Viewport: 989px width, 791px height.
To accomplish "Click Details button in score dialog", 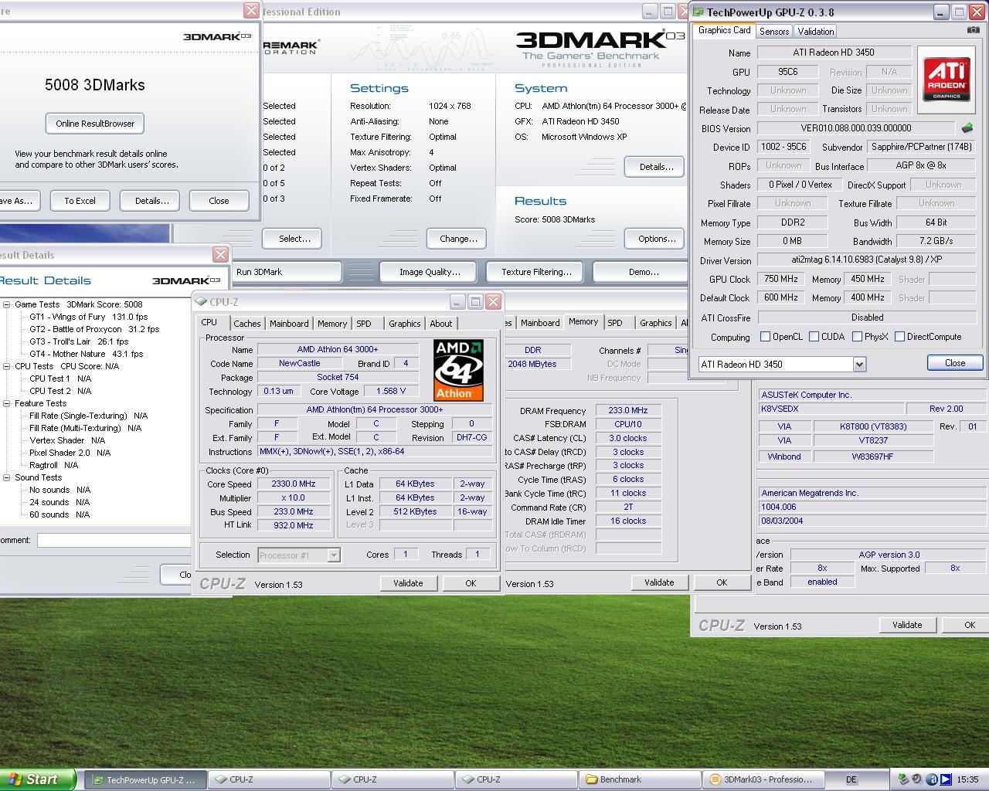I will [x=151, y=201].
